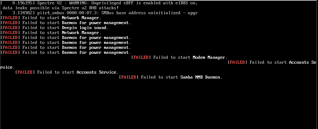Click FAILED tag on Deepin login sound line
The width and height of the screenshot is (318, 129).
[10, 28]
